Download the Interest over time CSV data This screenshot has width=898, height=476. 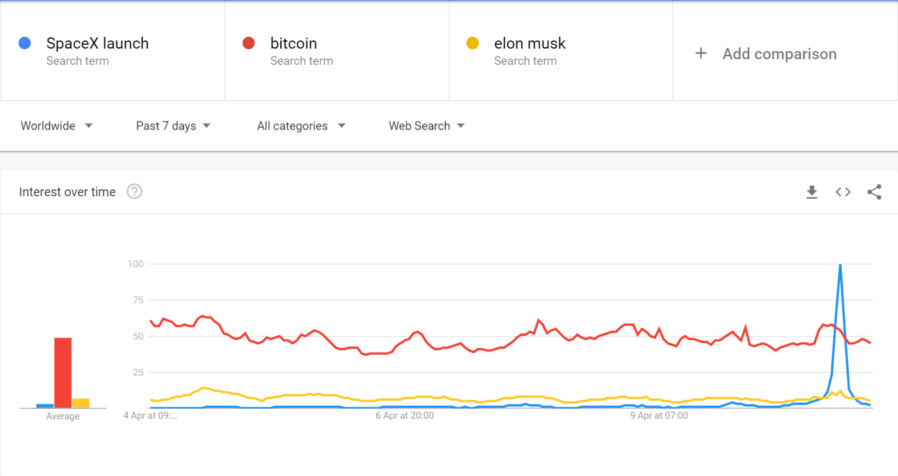tap(811, 192)
